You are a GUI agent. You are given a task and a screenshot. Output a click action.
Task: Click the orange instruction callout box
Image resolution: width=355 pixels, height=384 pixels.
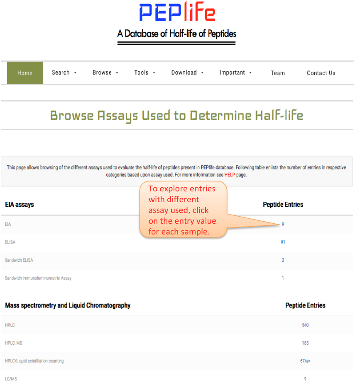point(183,210)
